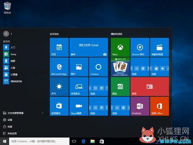193x145 pixels.
Task: Launch Sway from most used list
Action: coord(10,54)
